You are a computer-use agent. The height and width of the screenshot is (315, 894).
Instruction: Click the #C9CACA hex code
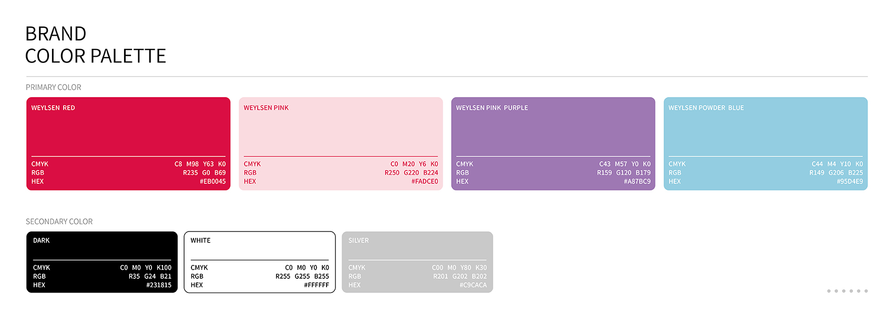click(473, 285)
